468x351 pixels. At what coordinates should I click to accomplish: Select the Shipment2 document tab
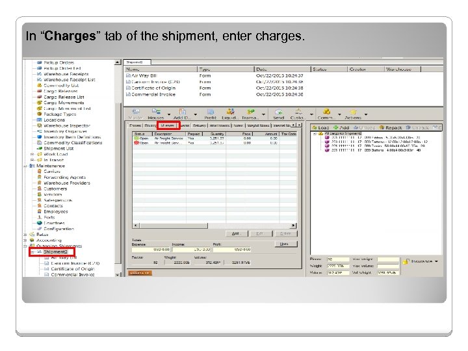[x=137, y=62]
